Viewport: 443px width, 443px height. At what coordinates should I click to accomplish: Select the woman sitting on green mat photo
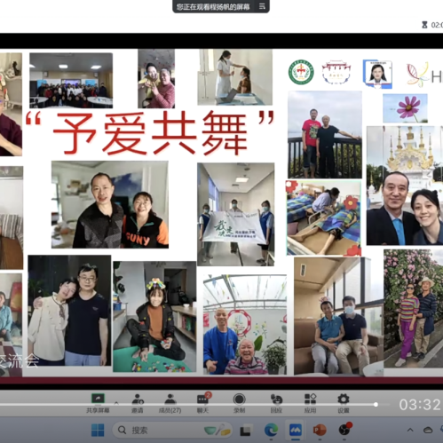(154, 317)
